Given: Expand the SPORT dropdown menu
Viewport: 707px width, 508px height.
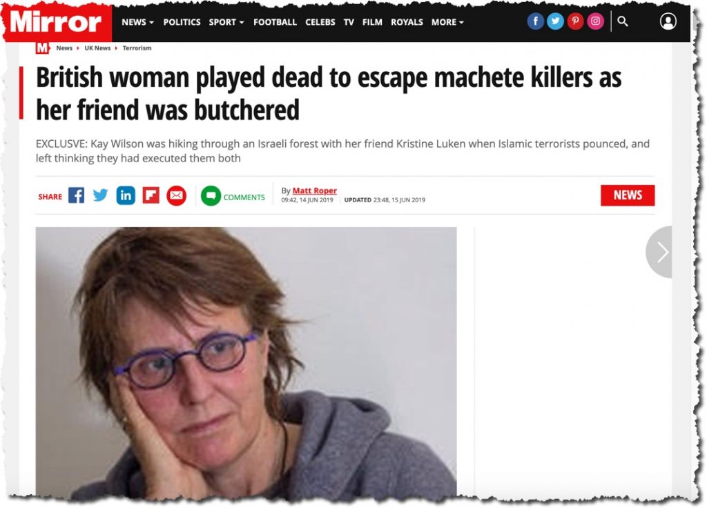Looking at the screenshot, I should [x=226, y=22].
